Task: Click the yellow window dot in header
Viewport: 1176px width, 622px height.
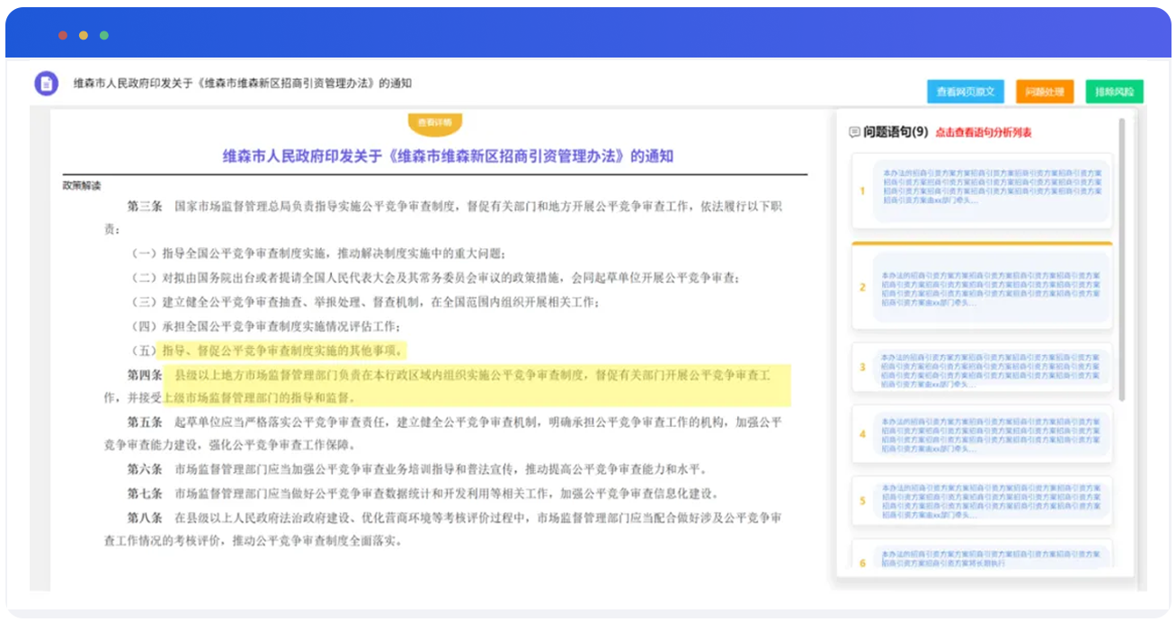Action: point(84,35)
